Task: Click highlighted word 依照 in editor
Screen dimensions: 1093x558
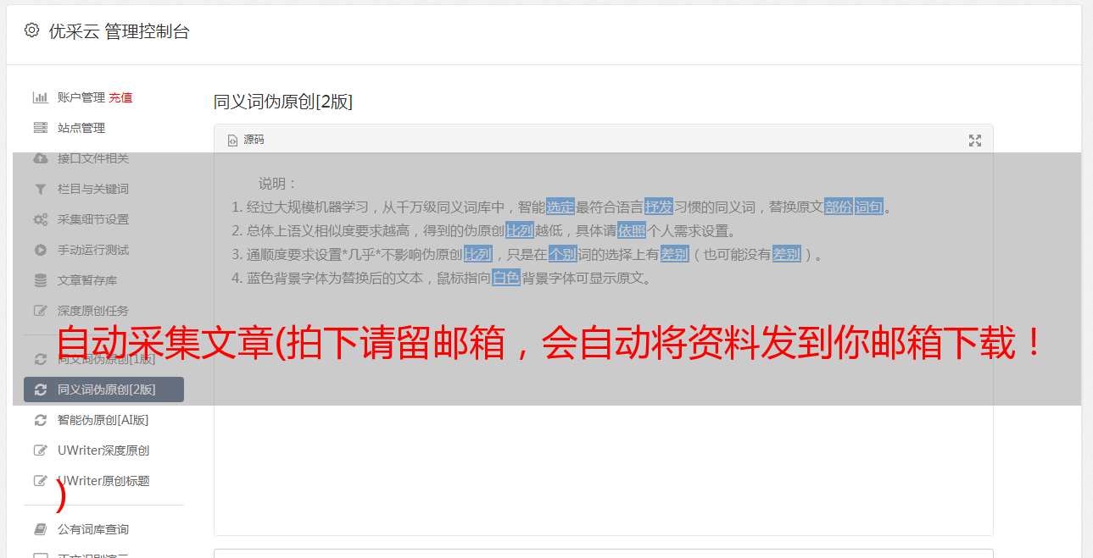Action: [632, 230]
